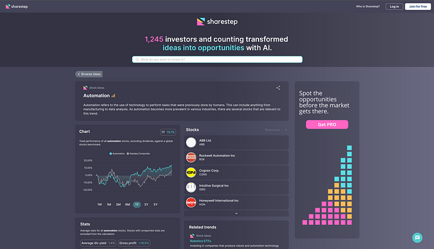Open the Rockwell Automation Inc stock row
The image size is (434, 249).
coord(236,157)
